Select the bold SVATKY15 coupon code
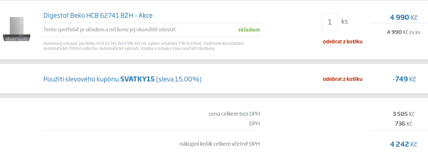 (137, 79)
